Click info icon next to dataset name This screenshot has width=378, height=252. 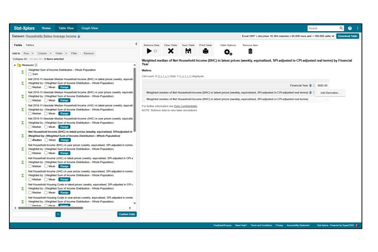pyautogui.click(x=79, y=36)
